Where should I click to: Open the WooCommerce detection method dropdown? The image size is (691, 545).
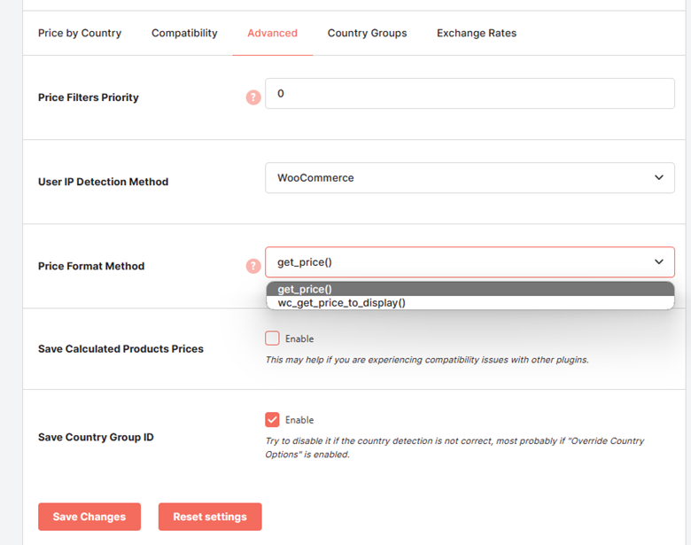click(x=470, y=178)
